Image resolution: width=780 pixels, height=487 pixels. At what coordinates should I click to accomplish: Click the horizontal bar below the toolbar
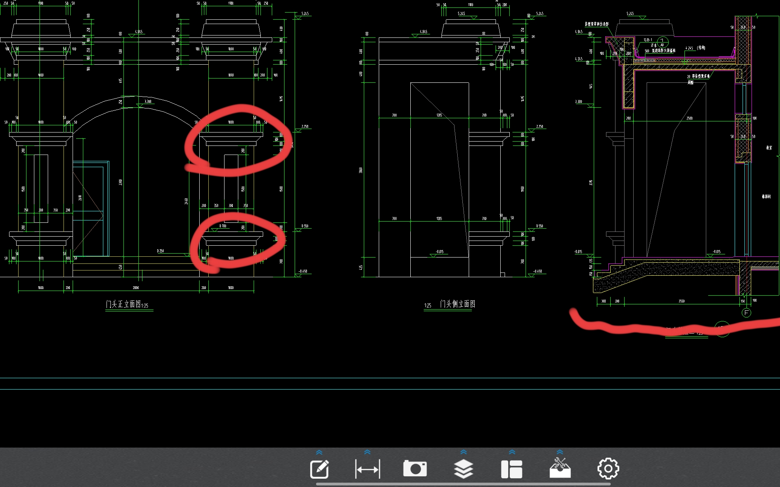(463, 484)
